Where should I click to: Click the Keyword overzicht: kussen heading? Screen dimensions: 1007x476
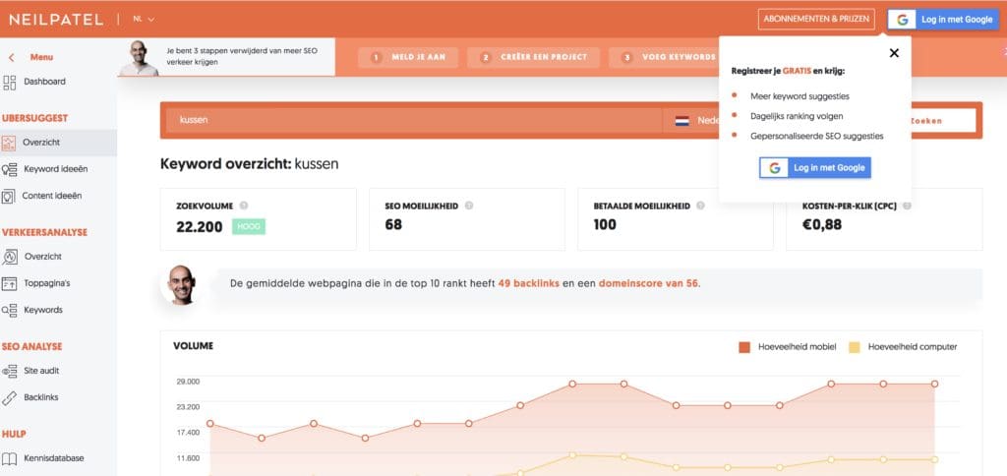(x=249, y=164)
